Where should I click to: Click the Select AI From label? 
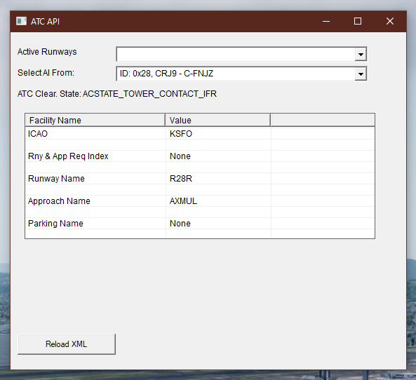46,73
